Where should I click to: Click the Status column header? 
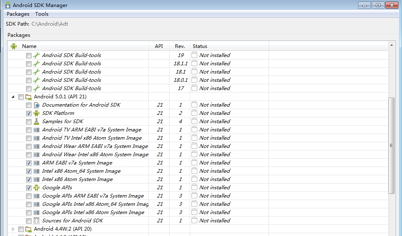pyautogui.click(x=200, y=46)
